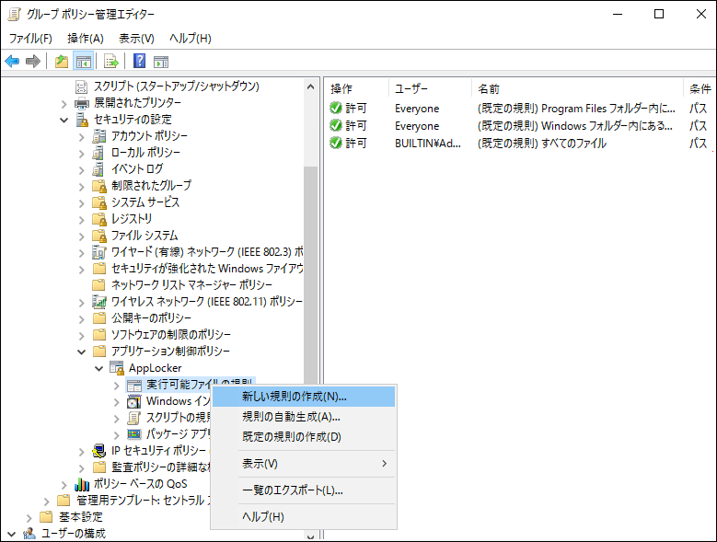Select 規則の自動生成(A)... in context menu
The image size is (717, 542).
[290, 417]
